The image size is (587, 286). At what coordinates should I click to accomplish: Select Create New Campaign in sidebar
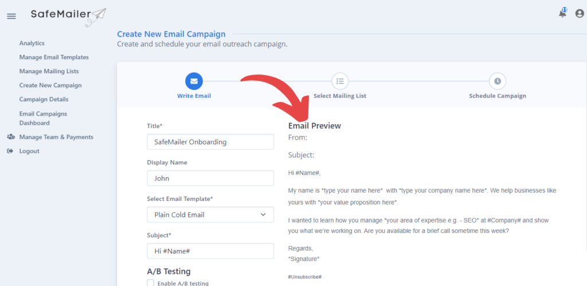50,85
